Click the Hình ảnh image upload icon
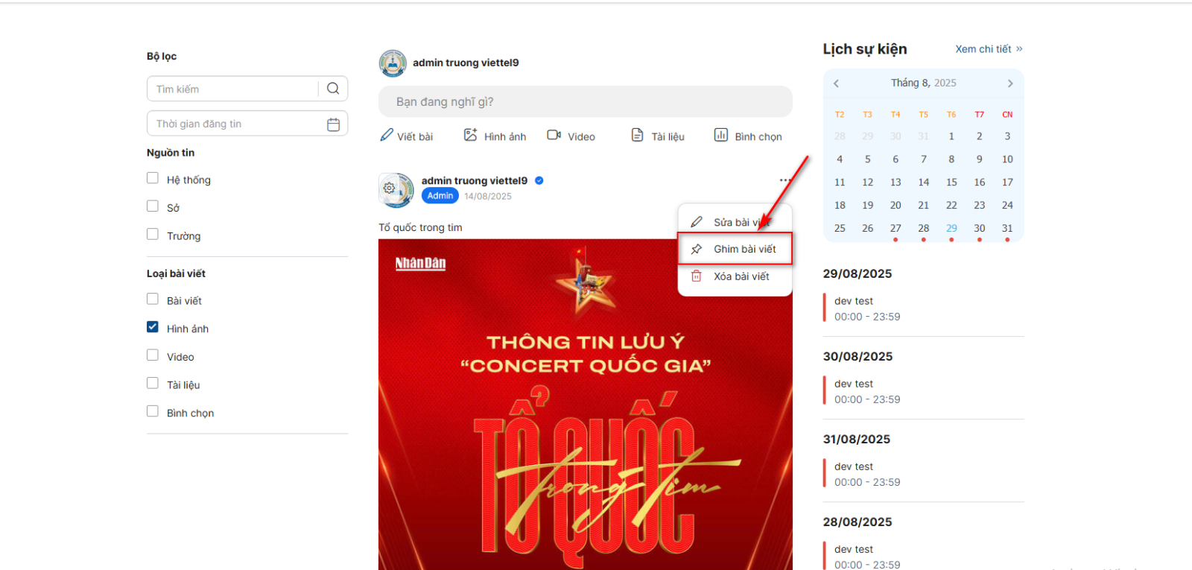This screenshot has width=1192, height=570. click(470, 135)
